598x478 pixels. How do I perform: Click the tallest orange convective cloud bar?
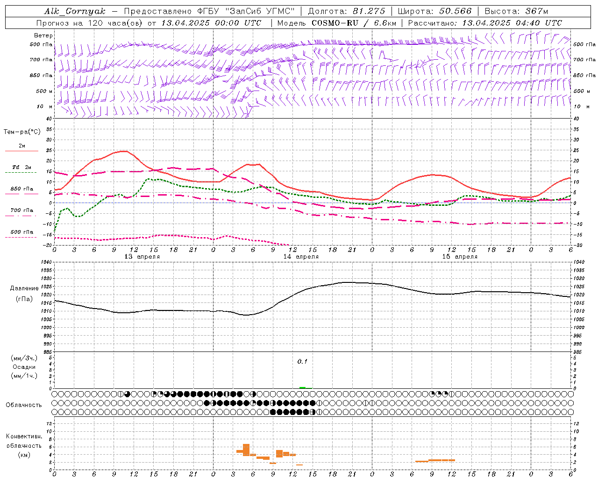246,450
